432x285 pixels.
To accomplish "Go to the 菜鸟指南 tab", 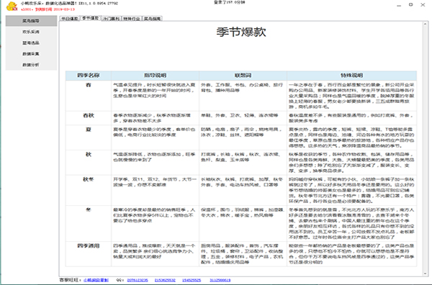I will pos(152,19).
